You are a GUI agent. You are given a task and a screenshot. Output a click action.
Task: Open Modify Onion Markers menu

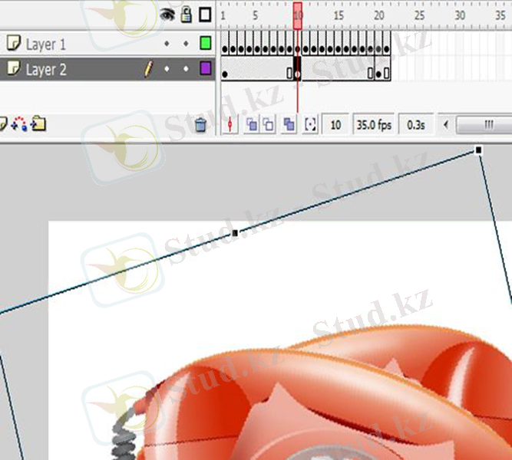click(310, 124)
